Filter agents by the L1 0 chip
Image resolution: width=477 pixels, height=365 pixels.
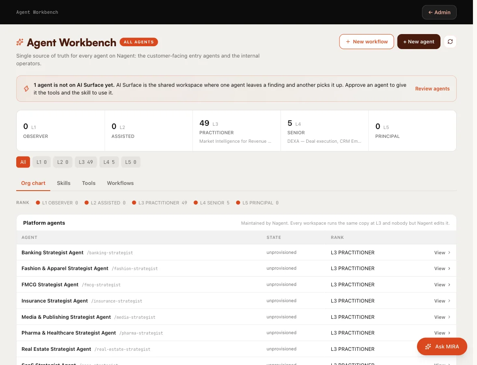click(x=42, y=162)
